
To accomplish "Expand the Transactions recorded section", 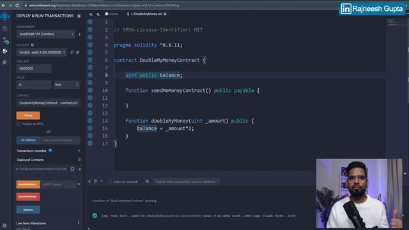I will point(79,151).
